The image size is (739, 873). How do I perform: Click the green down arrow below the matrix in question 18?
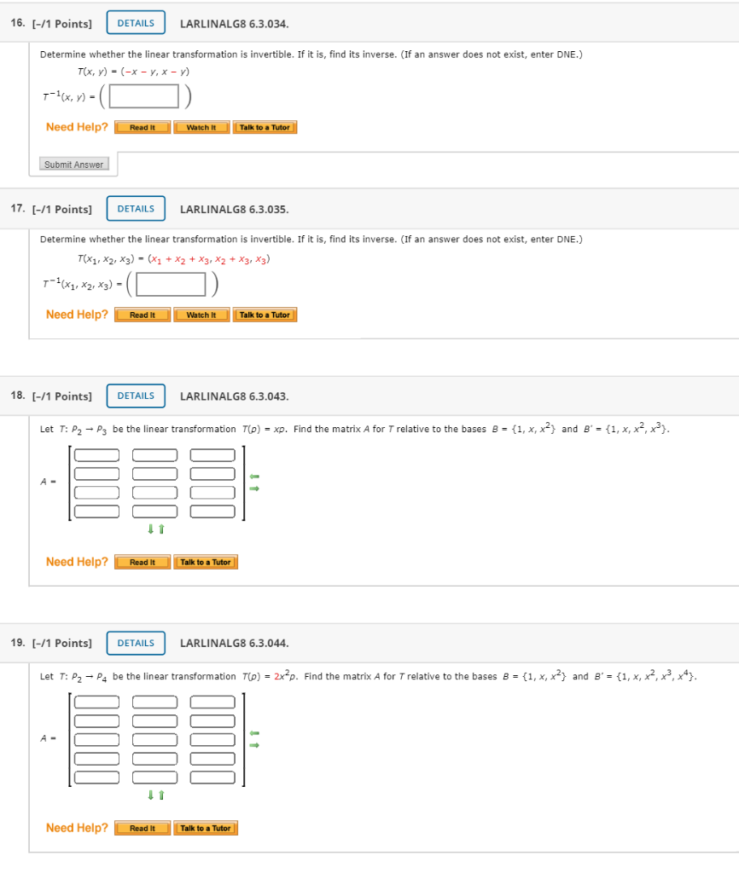tap(148, 529)
